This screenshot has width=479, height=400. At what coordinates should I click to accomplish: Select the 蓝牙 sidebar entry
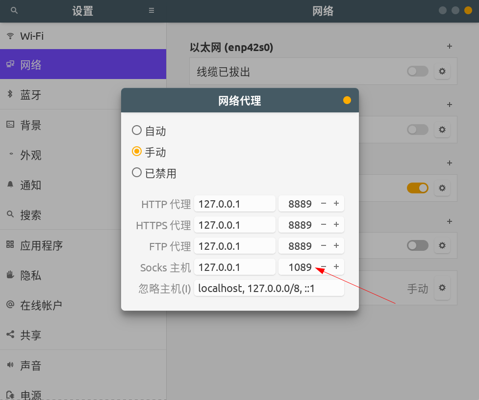click(30, 95)
